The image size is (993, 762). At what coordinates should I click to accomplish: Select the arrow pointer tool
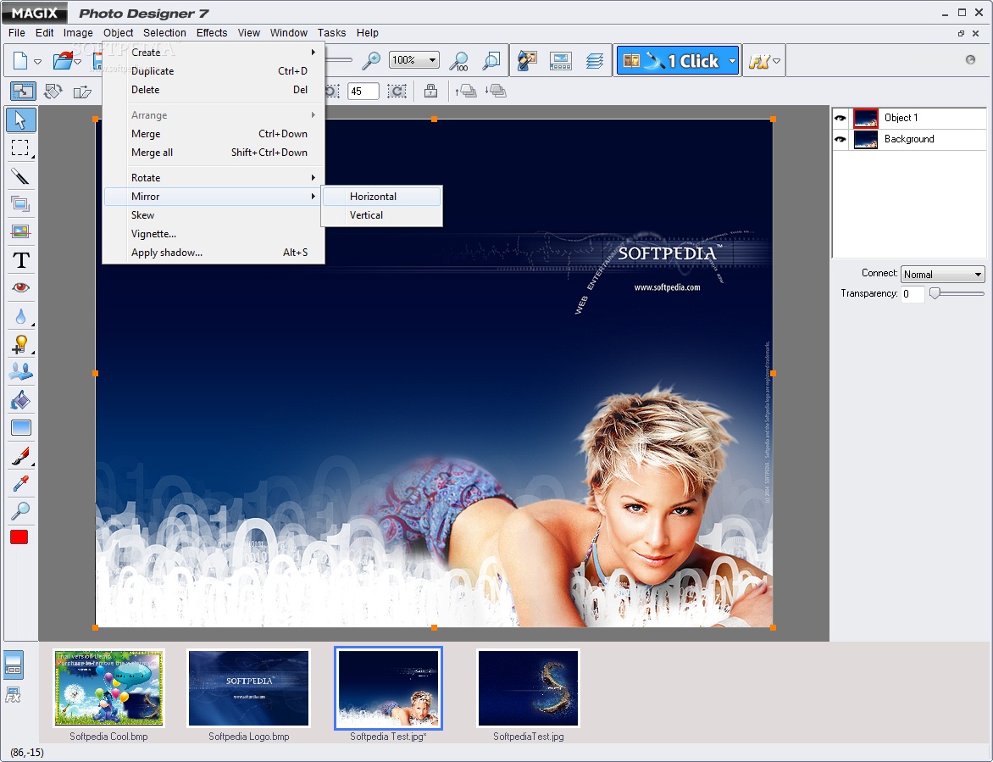(20, 120)
